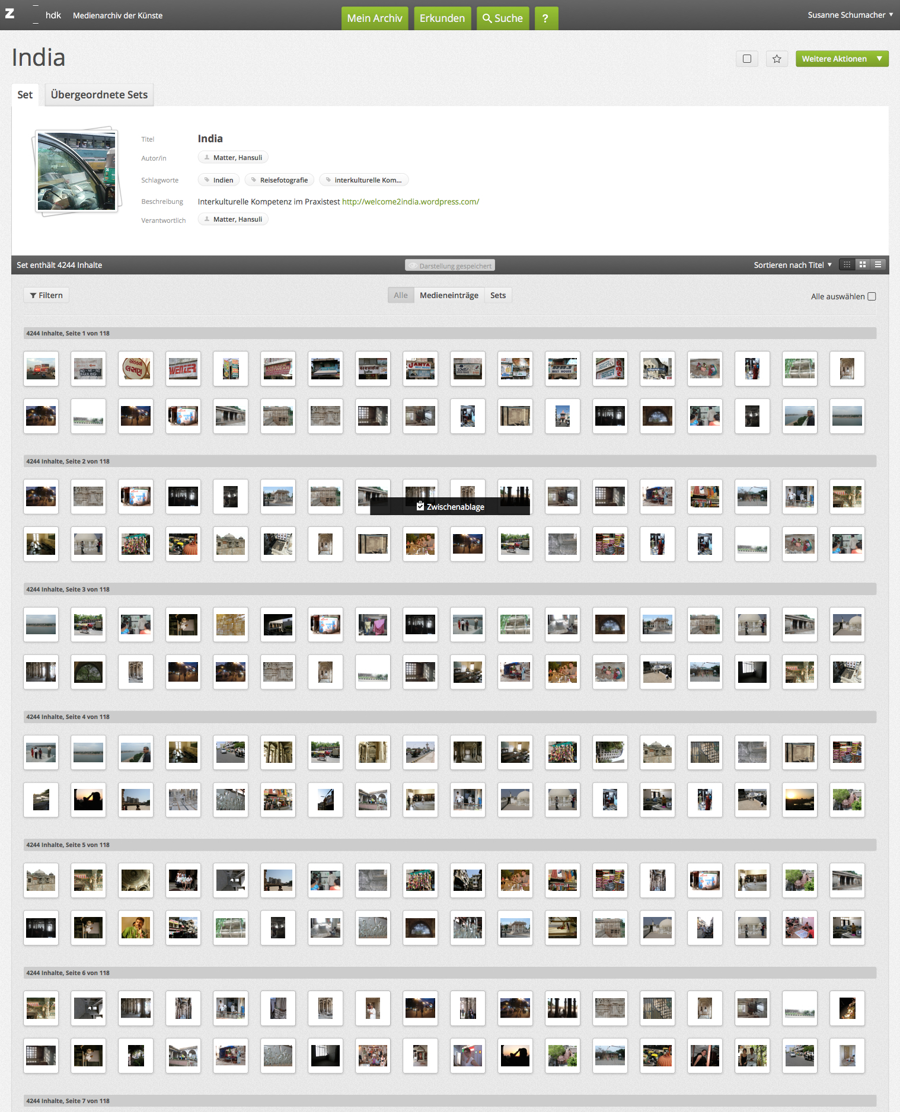The height and width of the screenshot is (1112, 900).
Task: Click the Zwischenablage clipboard bar
Action: (x=450, y=507)
